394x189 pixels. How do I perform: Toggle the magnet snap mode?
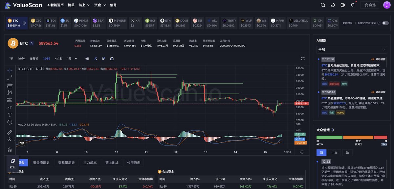pos(10,149)
